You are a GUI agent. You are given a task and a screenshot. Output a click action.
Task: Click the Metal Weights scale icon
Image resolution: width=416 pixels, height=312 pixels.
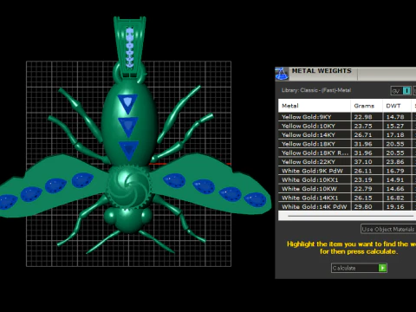click(282, 74)
